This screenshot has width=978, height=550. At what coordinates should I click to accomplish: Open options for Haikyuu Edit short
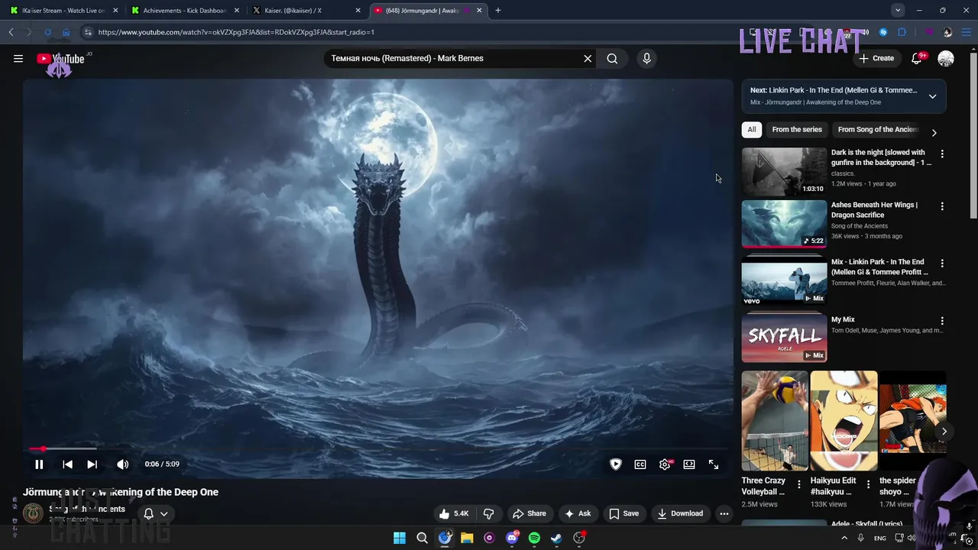click(868, 484)
